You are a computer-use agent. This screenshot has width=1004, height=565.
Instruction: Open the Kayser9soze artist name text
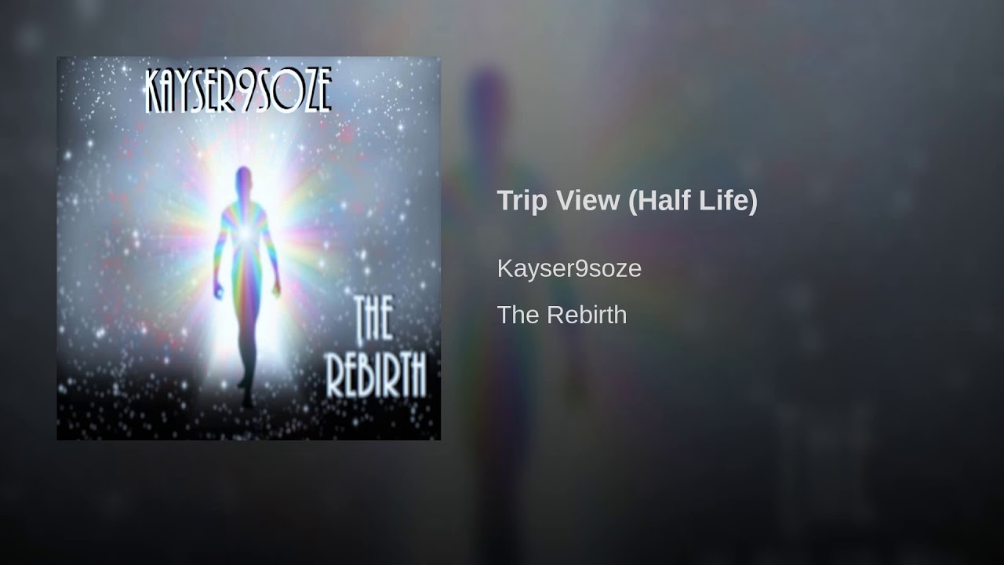point(569,268)
